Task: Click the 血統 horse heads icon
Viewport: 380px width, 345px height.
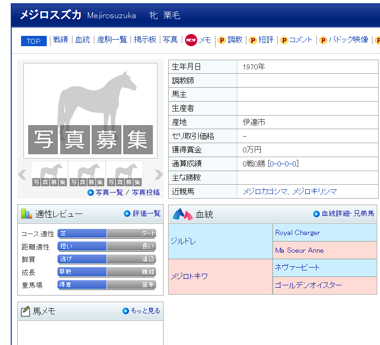Action: tap(182, 214)
